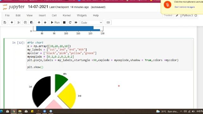This screenshot has width=203, height=114.
Task: Click the volume speaker tray icon
Action: pyautogui.click(x=185, y=111)
